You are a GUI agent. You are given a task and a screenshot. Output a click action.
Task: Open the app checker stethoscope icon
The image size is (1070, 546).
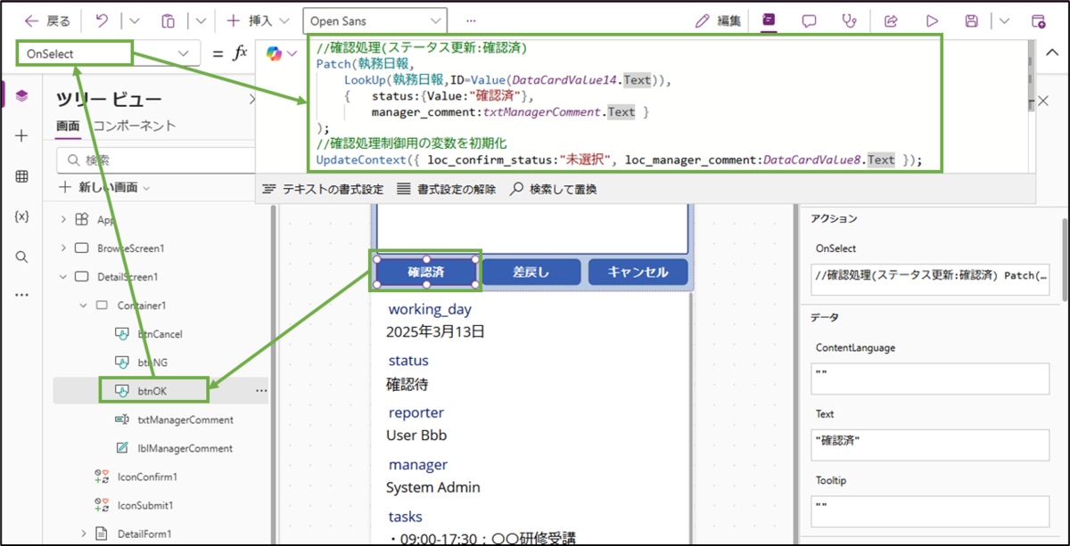(850, 20)
